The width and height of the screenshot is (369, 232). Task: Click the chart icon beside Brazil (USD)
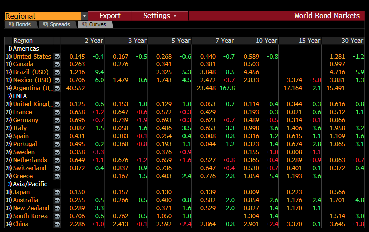coord(57,72)
